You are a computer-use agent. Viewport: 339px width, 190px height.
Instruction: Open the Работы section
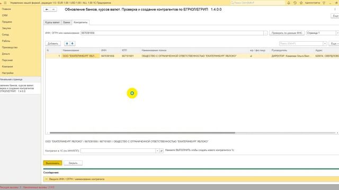point(6,41)
